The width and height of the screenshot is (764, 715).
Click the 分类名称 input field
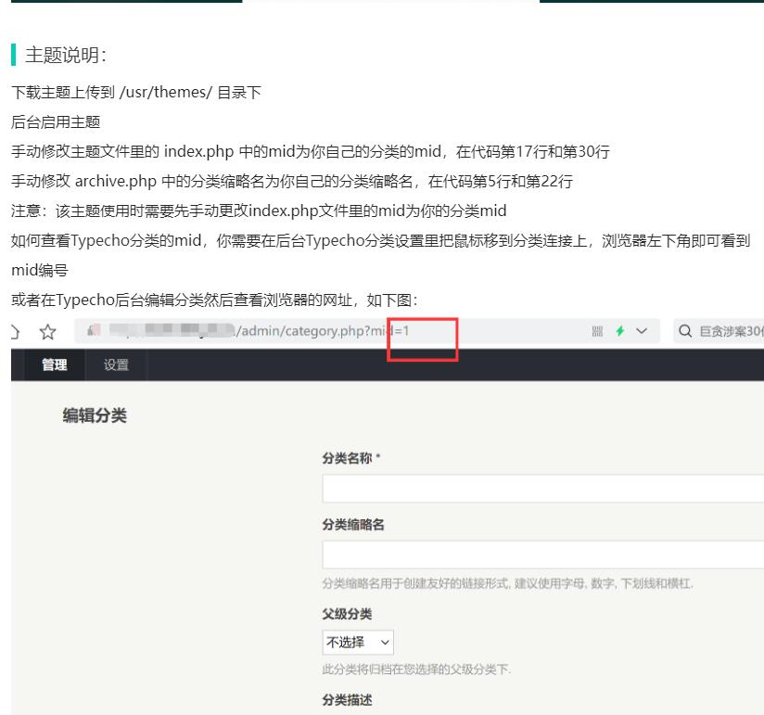coord(542,489)
